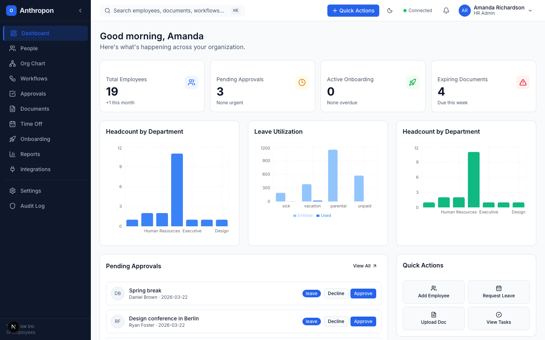
Task: Click the Onboarding rocket icon in sidebar
Action: [x=13, y=139]
